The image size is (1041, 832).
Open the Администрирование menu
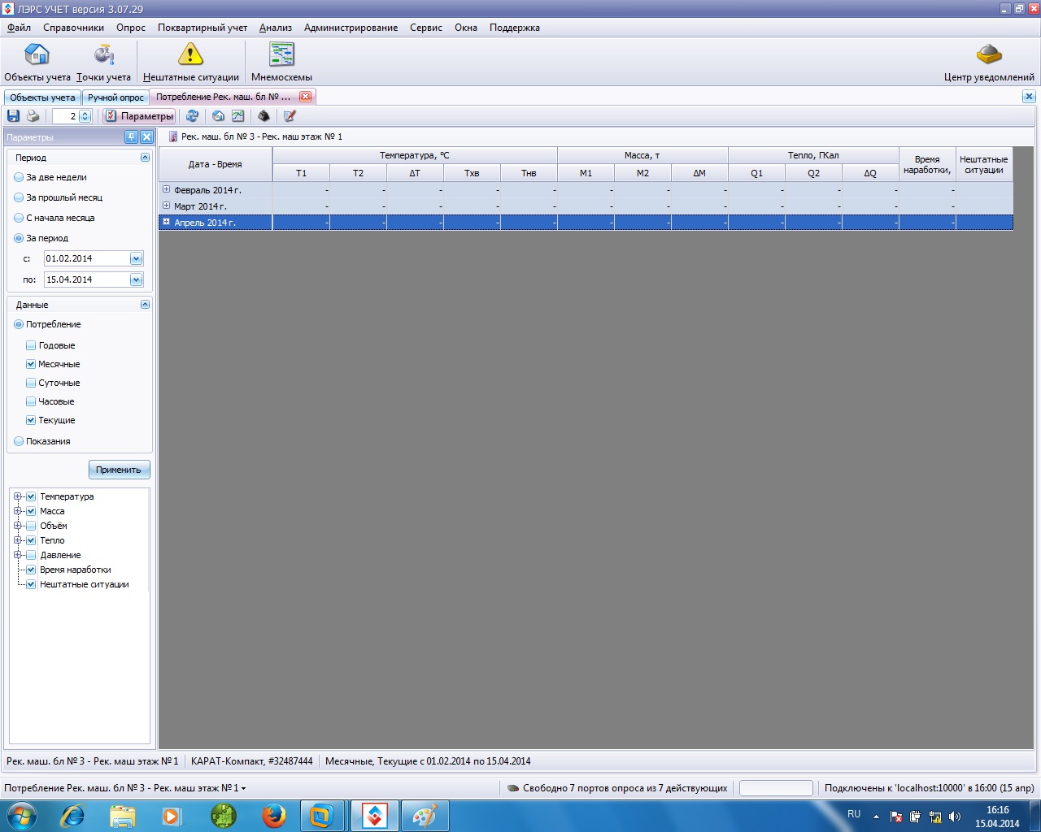pos(351,28)
